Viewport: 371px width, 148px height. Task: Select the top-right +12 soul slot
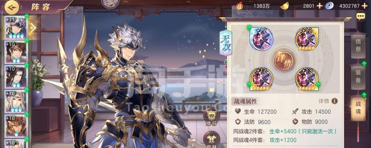click(307, 39)
